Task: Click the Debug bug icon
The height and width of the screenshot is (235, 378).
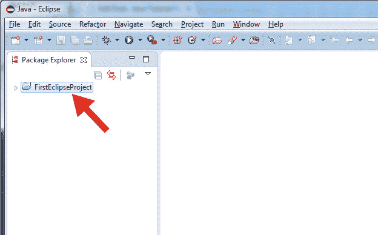Action: click(106, 40)
